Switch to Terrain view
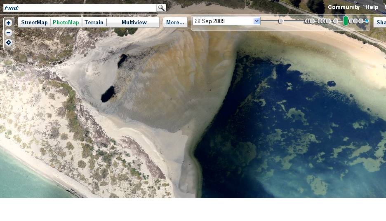This screenshot has height=221, width=386. [x=94, y=22]
